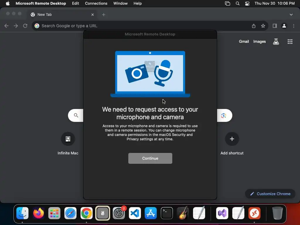
Task: Launch GarageBand from the Dock
Action: coord(183,213)
